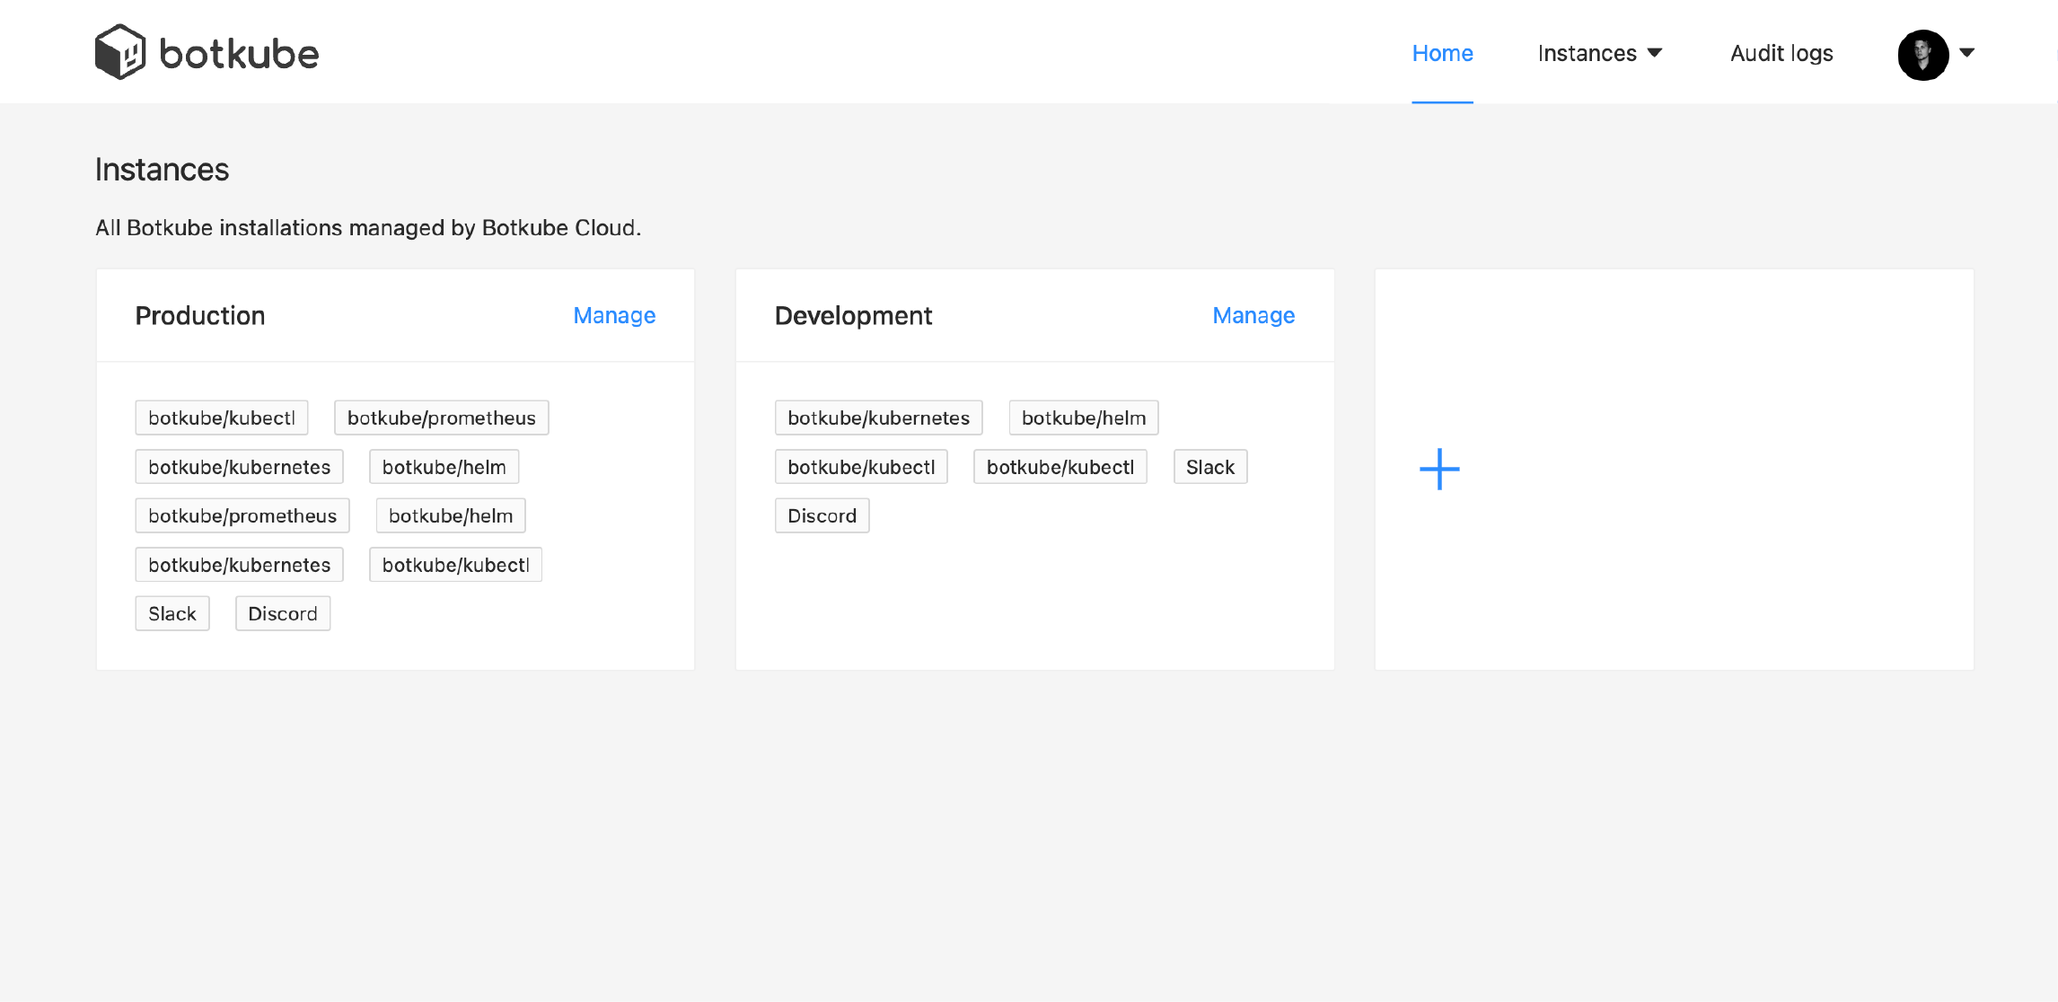Select the botkube/helm tag in Development
This screenshot has height=1002, width=2058.
click(x=1083, y=417)
